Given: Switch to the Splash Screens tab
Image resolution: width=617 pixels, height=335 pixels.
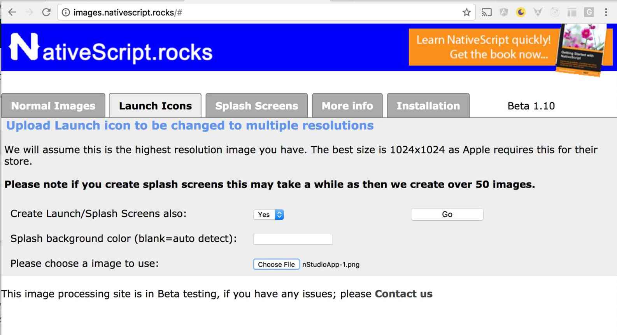Looking at the screenshot, I should coord(257,106).
